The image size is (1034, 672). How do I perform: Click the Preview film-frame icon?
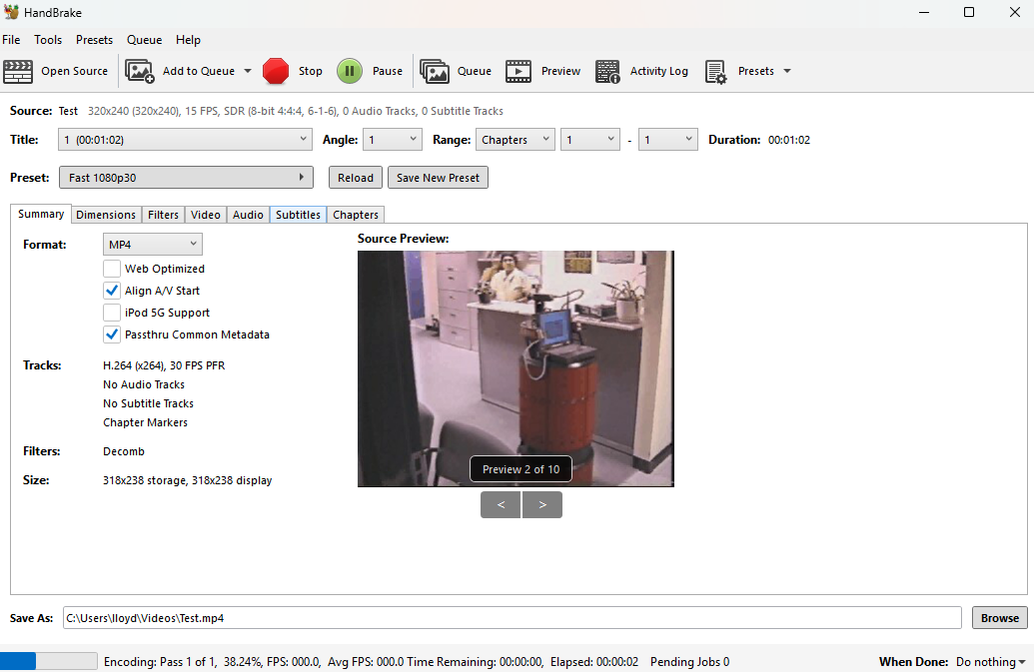[518, 71]
